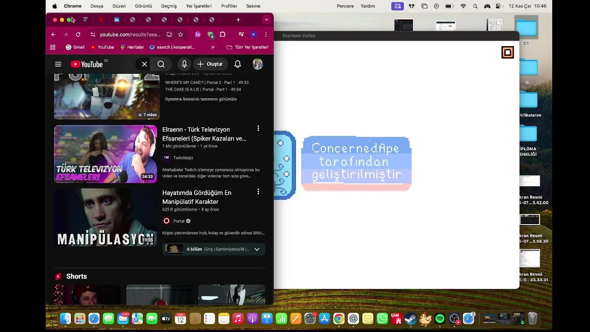Switch to the Netflix tab
Viewport: 590px width, 332px height.
[101, 20]
